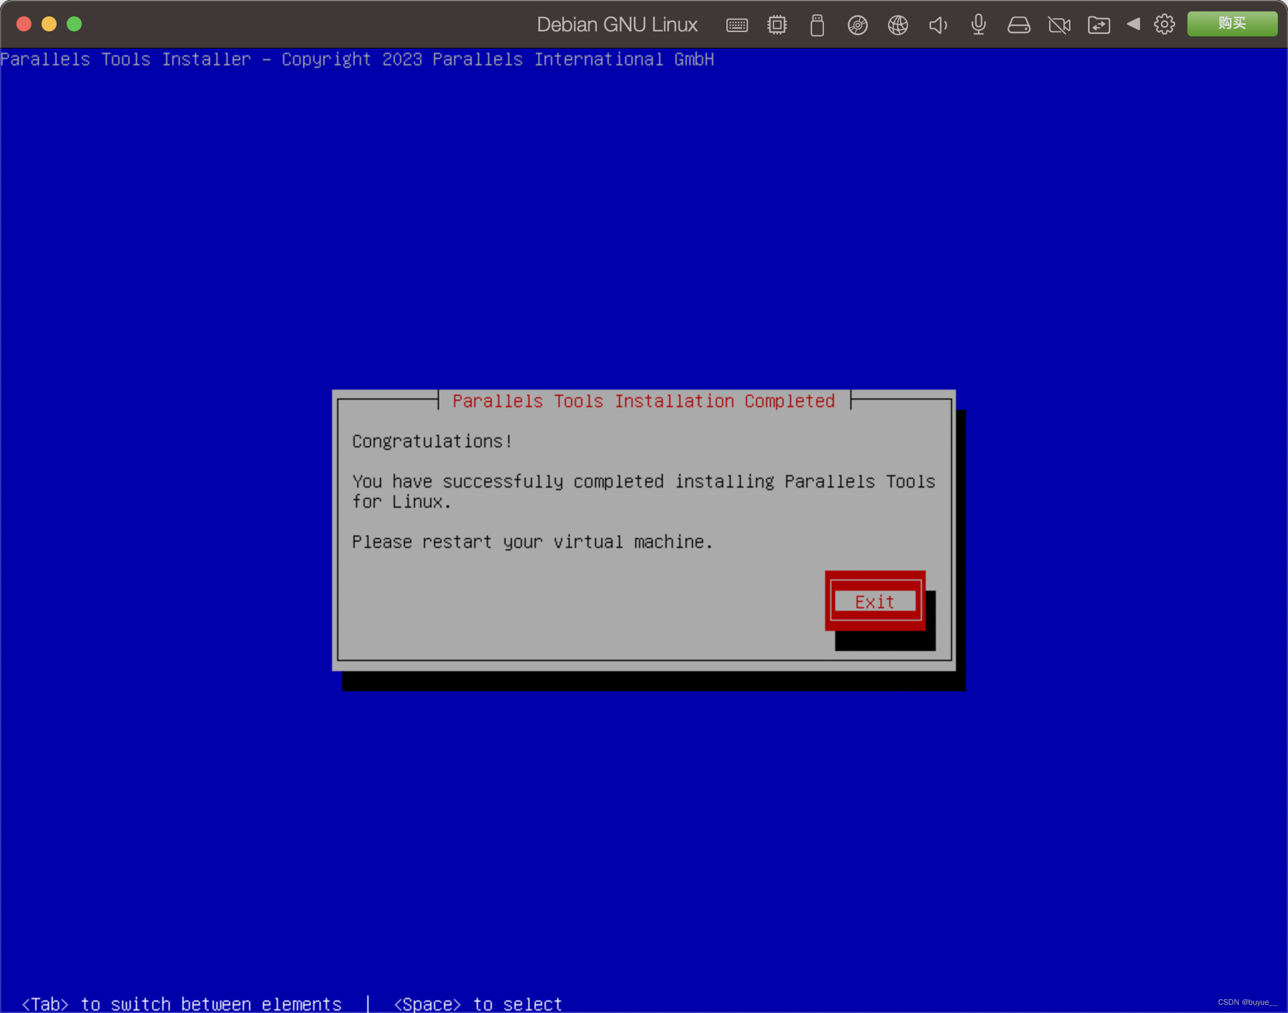Click the disabled camera icon

click(x=1059, y=25)
